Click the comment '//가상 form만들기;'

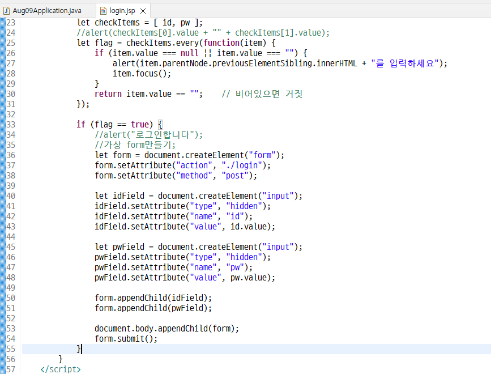pos(135,145)
